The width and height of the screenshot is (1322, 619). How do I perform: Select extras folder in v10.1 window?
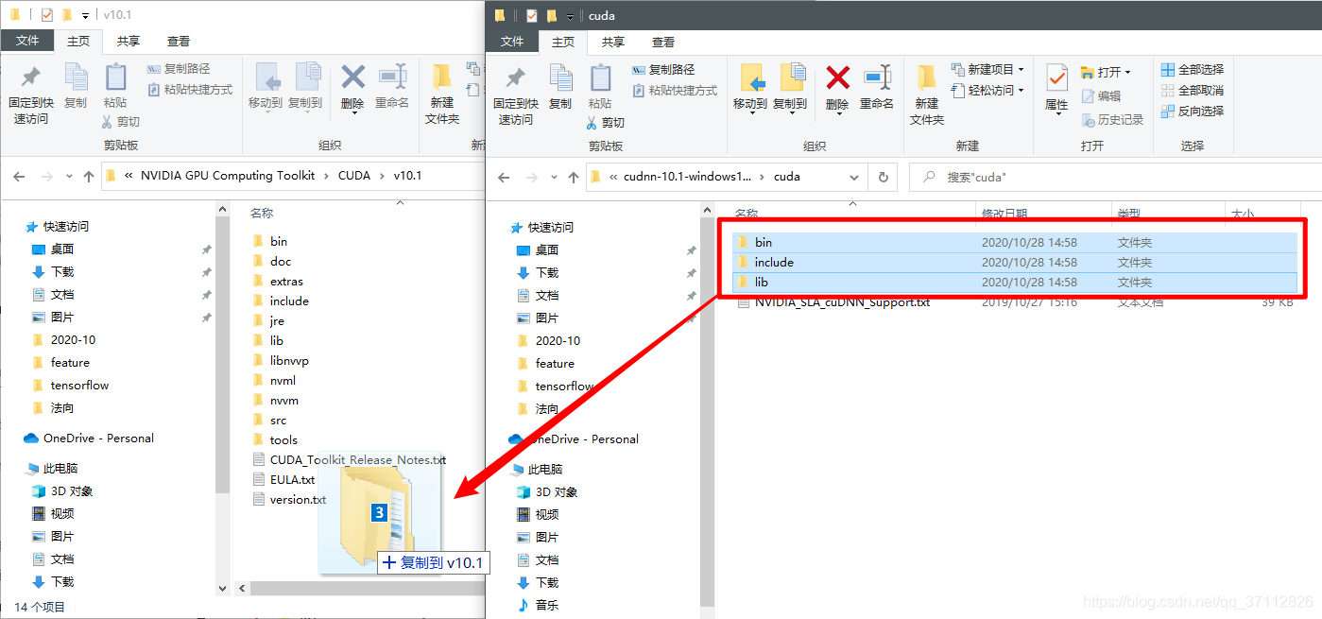pyautogui.click(x=286, y=282)
